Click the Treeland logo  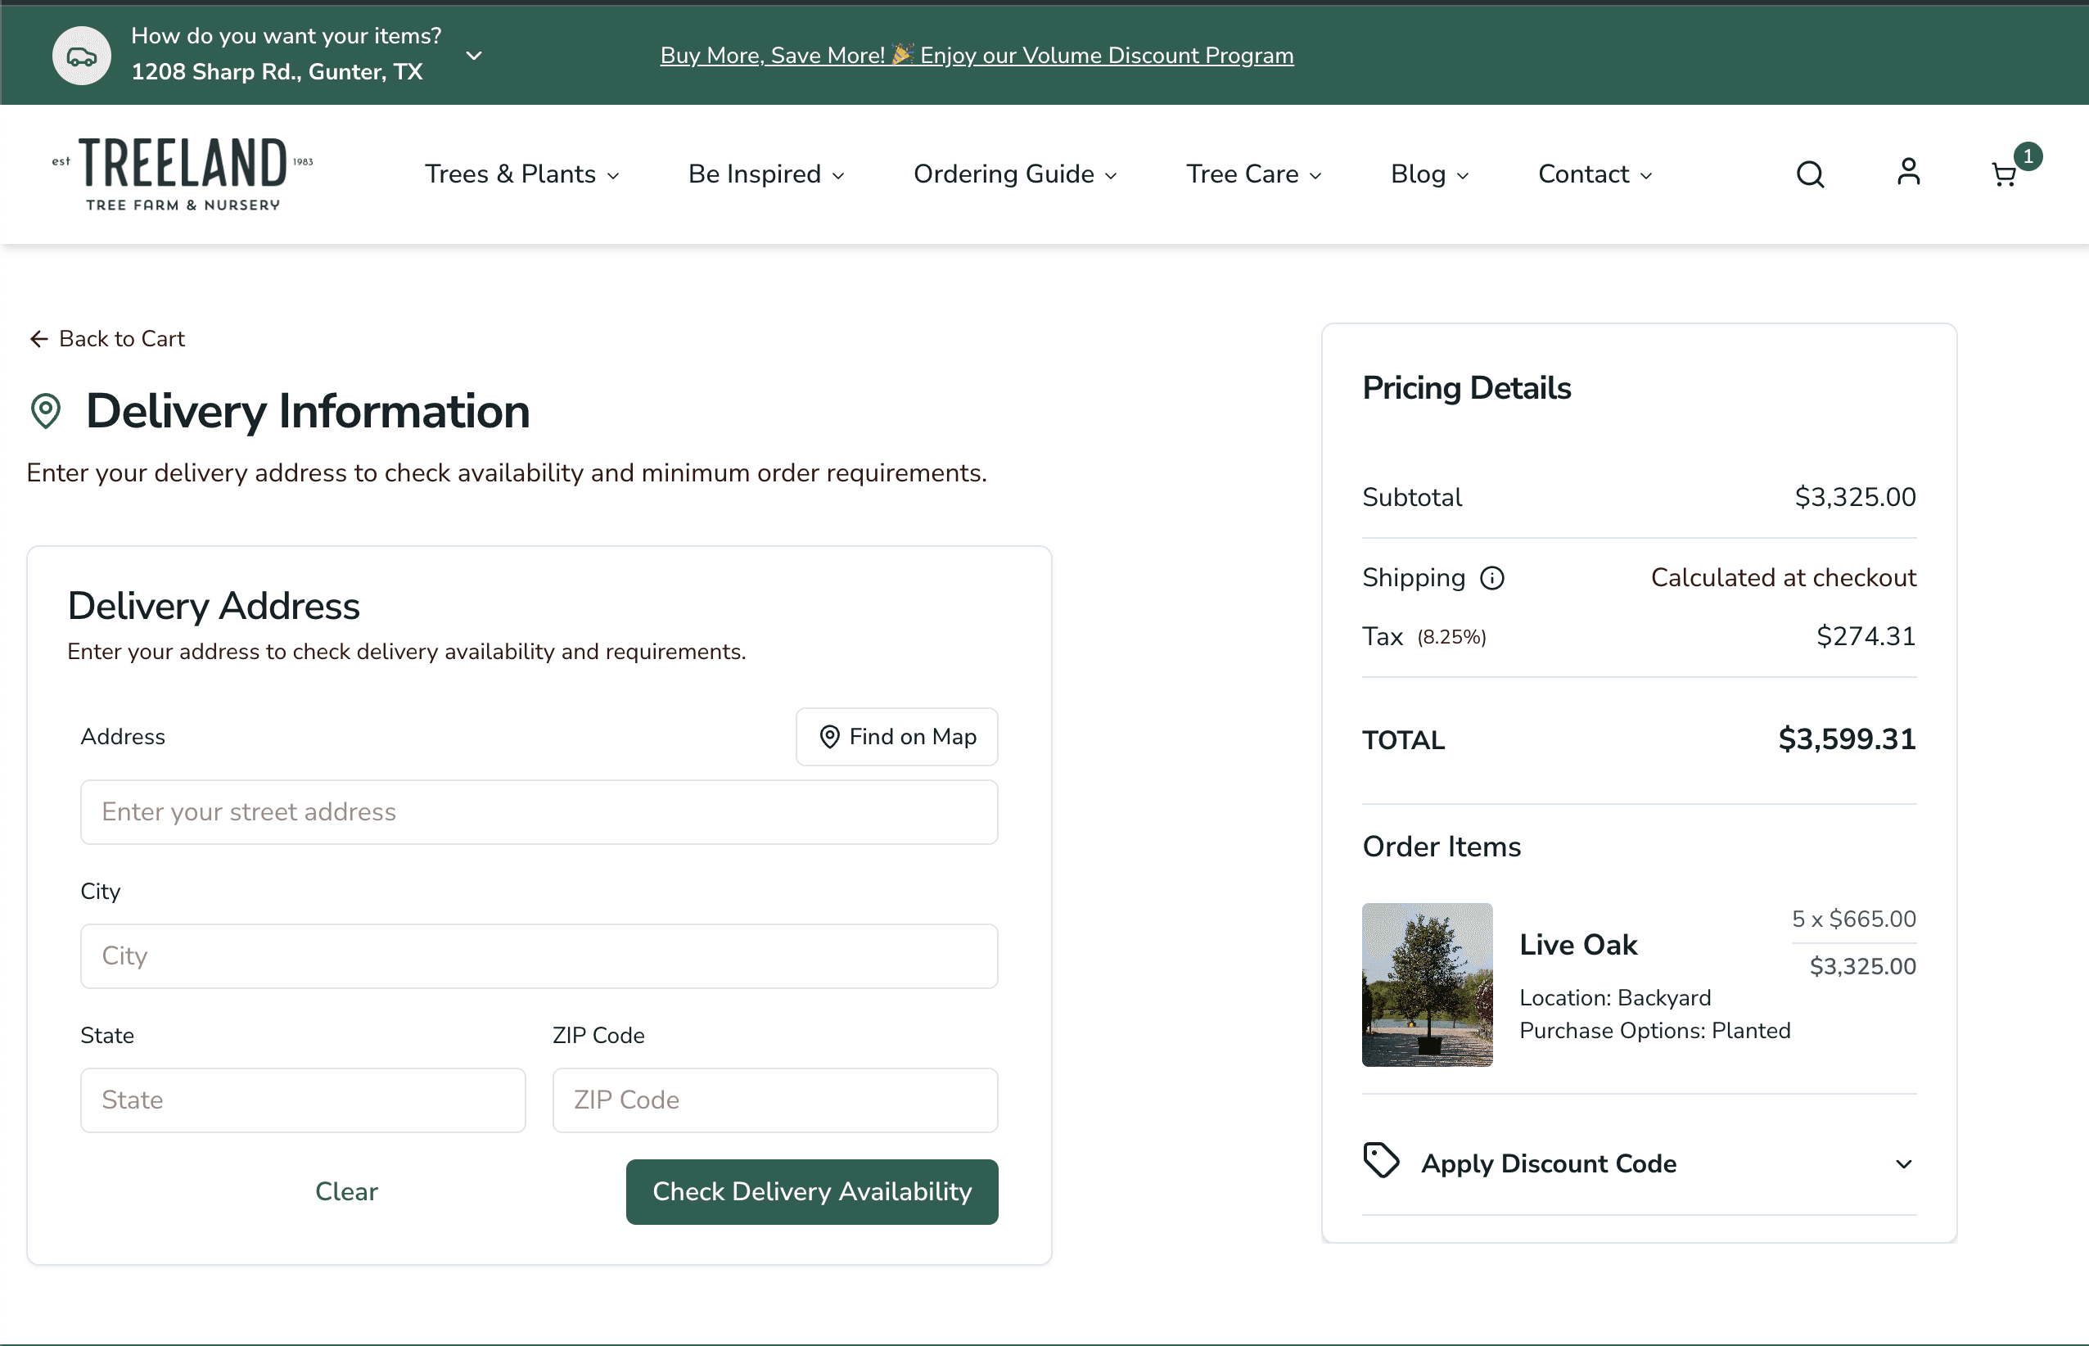[183, 174]
